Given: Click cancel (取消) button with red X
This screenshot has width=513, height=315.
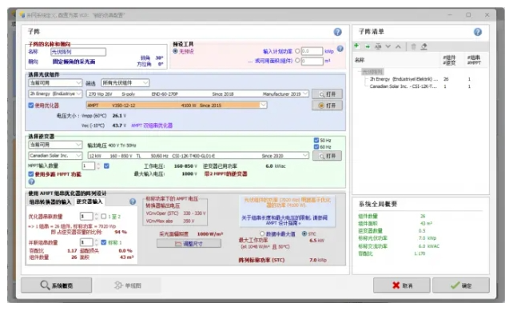Looking at the screenshot, I should tap(401, 285).
